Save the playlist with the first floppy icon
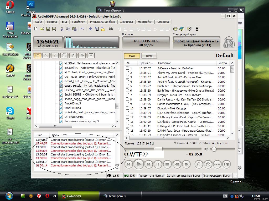 tap(48, 29)
